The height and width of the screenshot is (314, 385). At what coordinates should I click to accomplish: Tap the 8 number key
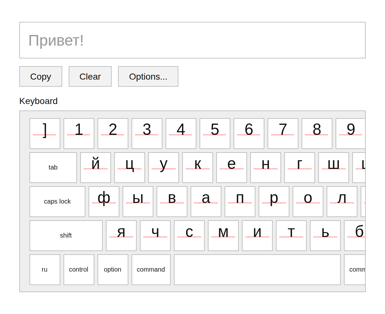[x=317, y=134]
